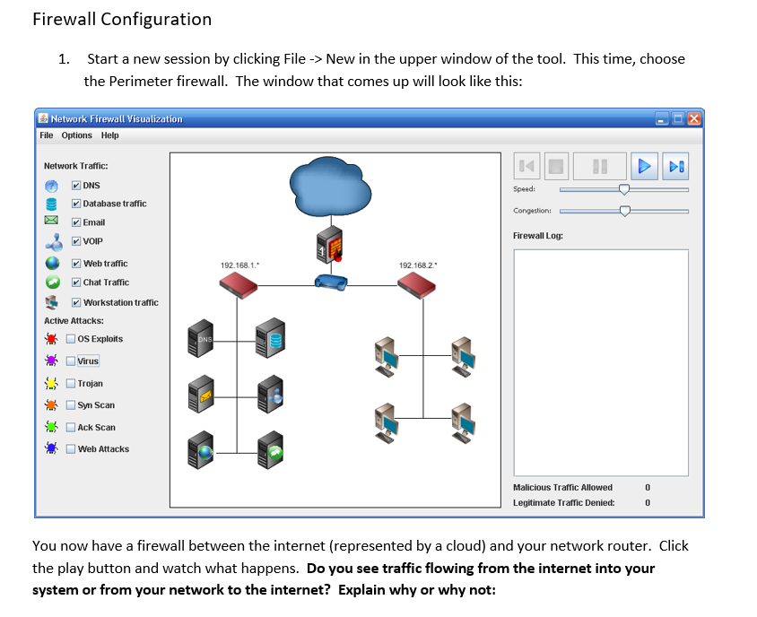This screenshot has height=617, width=757.
Task: Click the Database traffic stack icon
Action: tap(52, 204)
